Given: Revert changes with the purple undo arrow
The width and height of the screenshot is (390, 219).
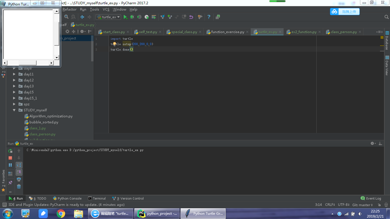Looking at the screenshot, I should coord(191,17).
